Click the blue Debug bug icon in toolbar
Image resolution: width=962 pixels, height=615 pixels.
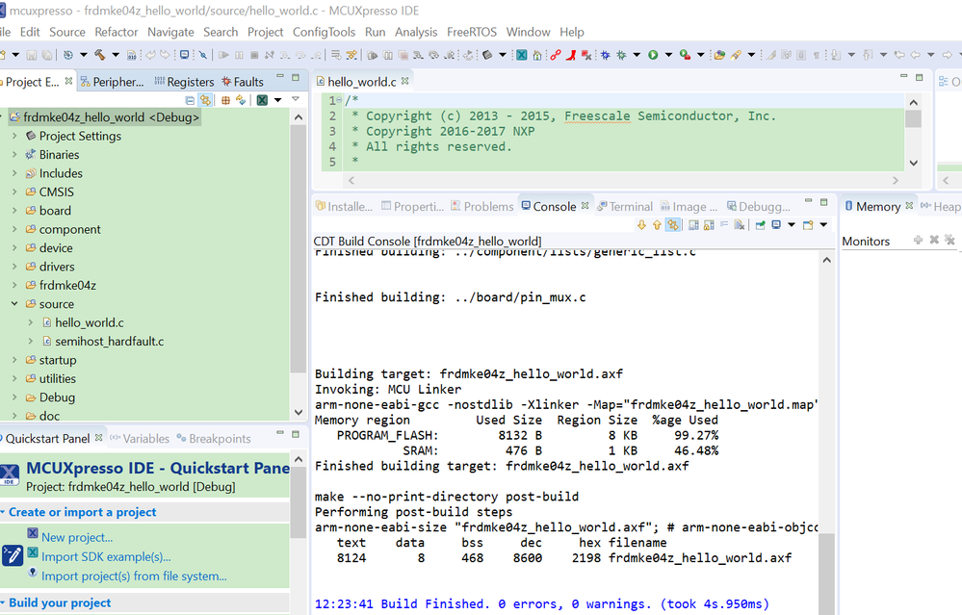tap(606, 55)
